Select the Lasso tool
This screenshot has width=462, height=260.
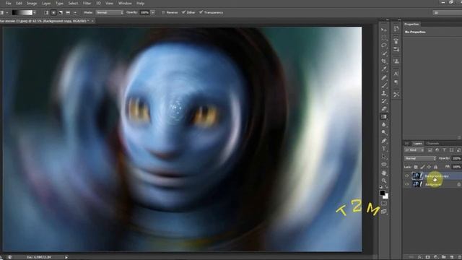tap(383, 45)
